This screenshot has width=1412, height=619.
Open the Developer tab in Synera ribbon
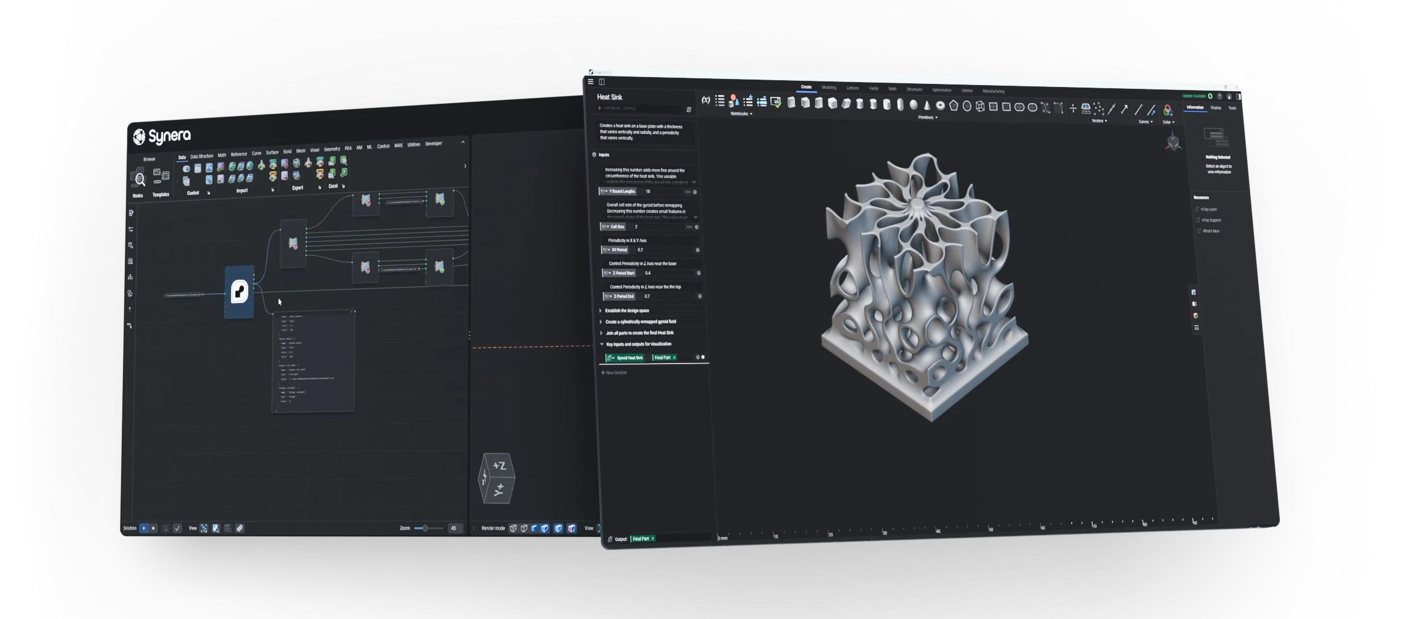click(434, 144)
